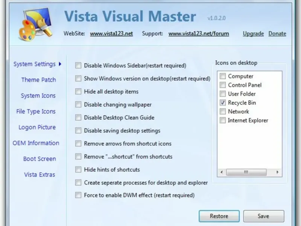Open System Icons section
This screenshot has height=226, width=301.
[38, 96]
